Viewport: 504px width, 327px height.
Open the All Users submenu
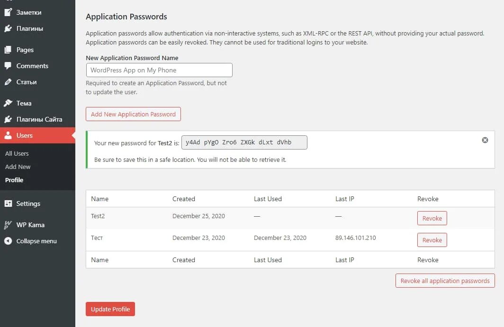tap(17, 153)
